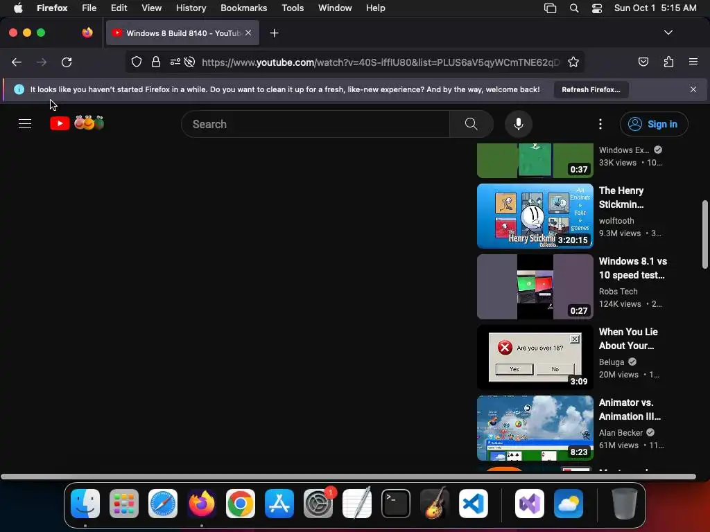Sign in to YouTube
Viewport: 710px width, 532px height.
coord(654,124)
